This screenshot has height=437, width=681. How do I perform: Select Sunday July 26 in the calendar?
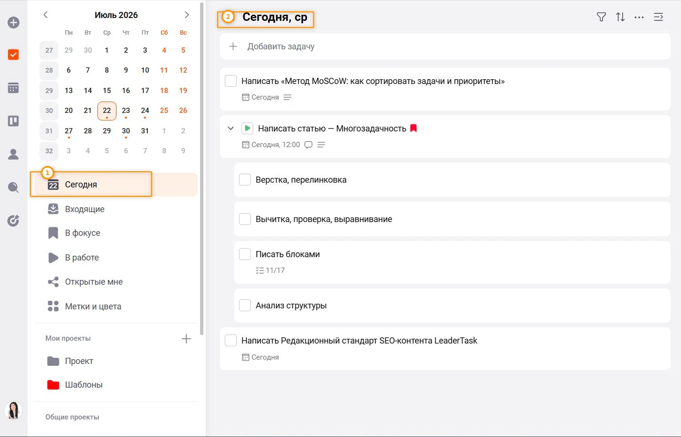tap(183, 111)
